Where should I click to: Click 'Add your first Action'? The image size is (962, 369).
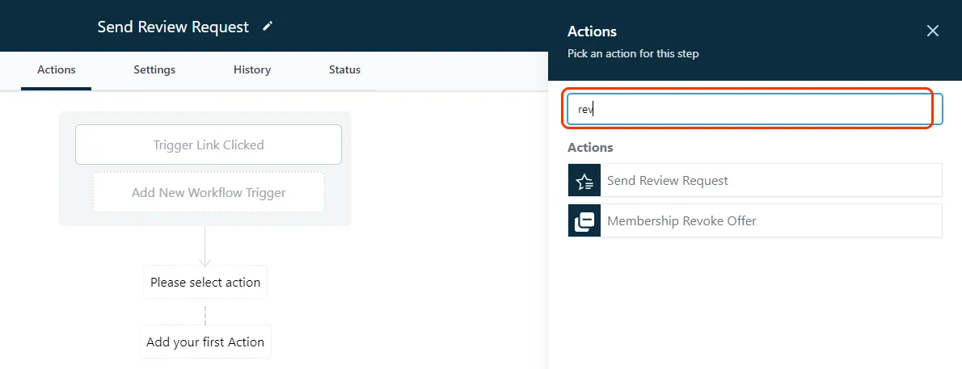coord(205,342)
